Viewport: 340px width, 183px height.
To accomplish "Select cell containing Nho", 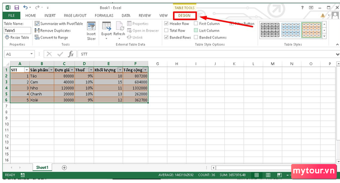I will [x=42, y=88].
